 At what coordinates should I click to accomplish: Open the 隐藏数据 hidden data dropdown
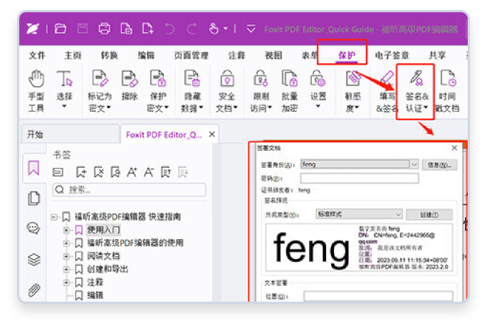tap(201, 107)
